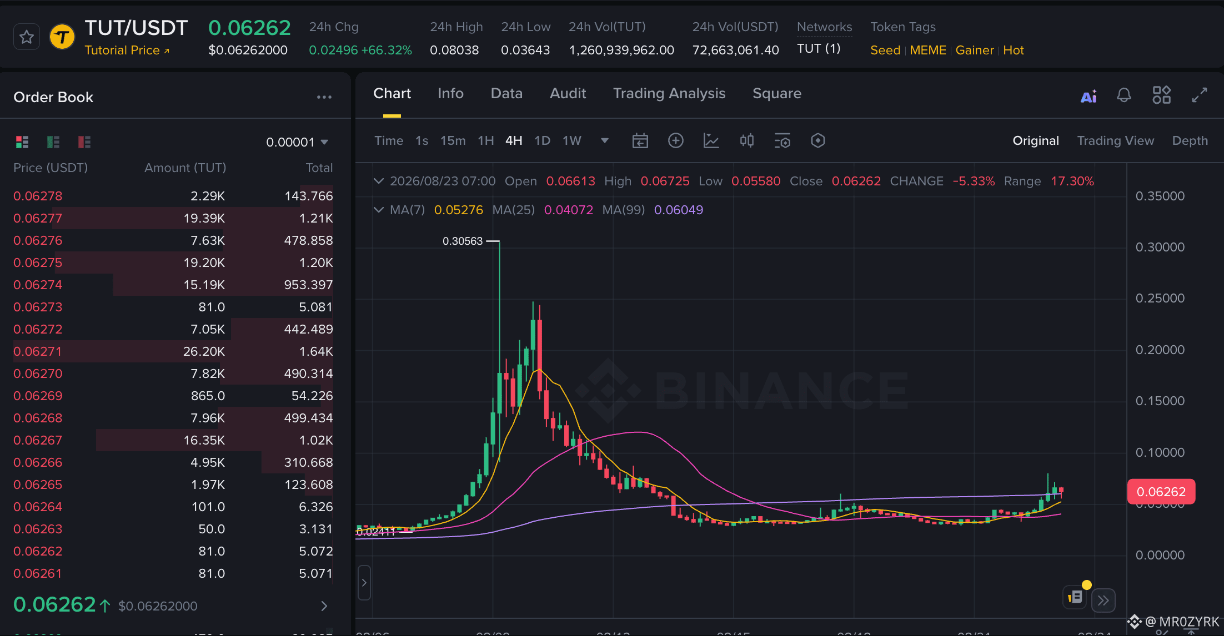Show both buy and sell orders view

click(x=22, y=142)
